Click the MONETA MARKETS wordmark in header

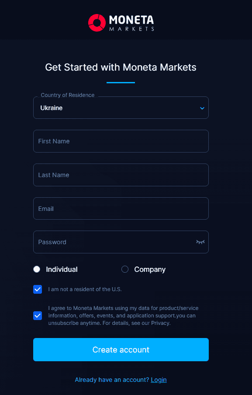pyautogui.click(x=131, y=23)
